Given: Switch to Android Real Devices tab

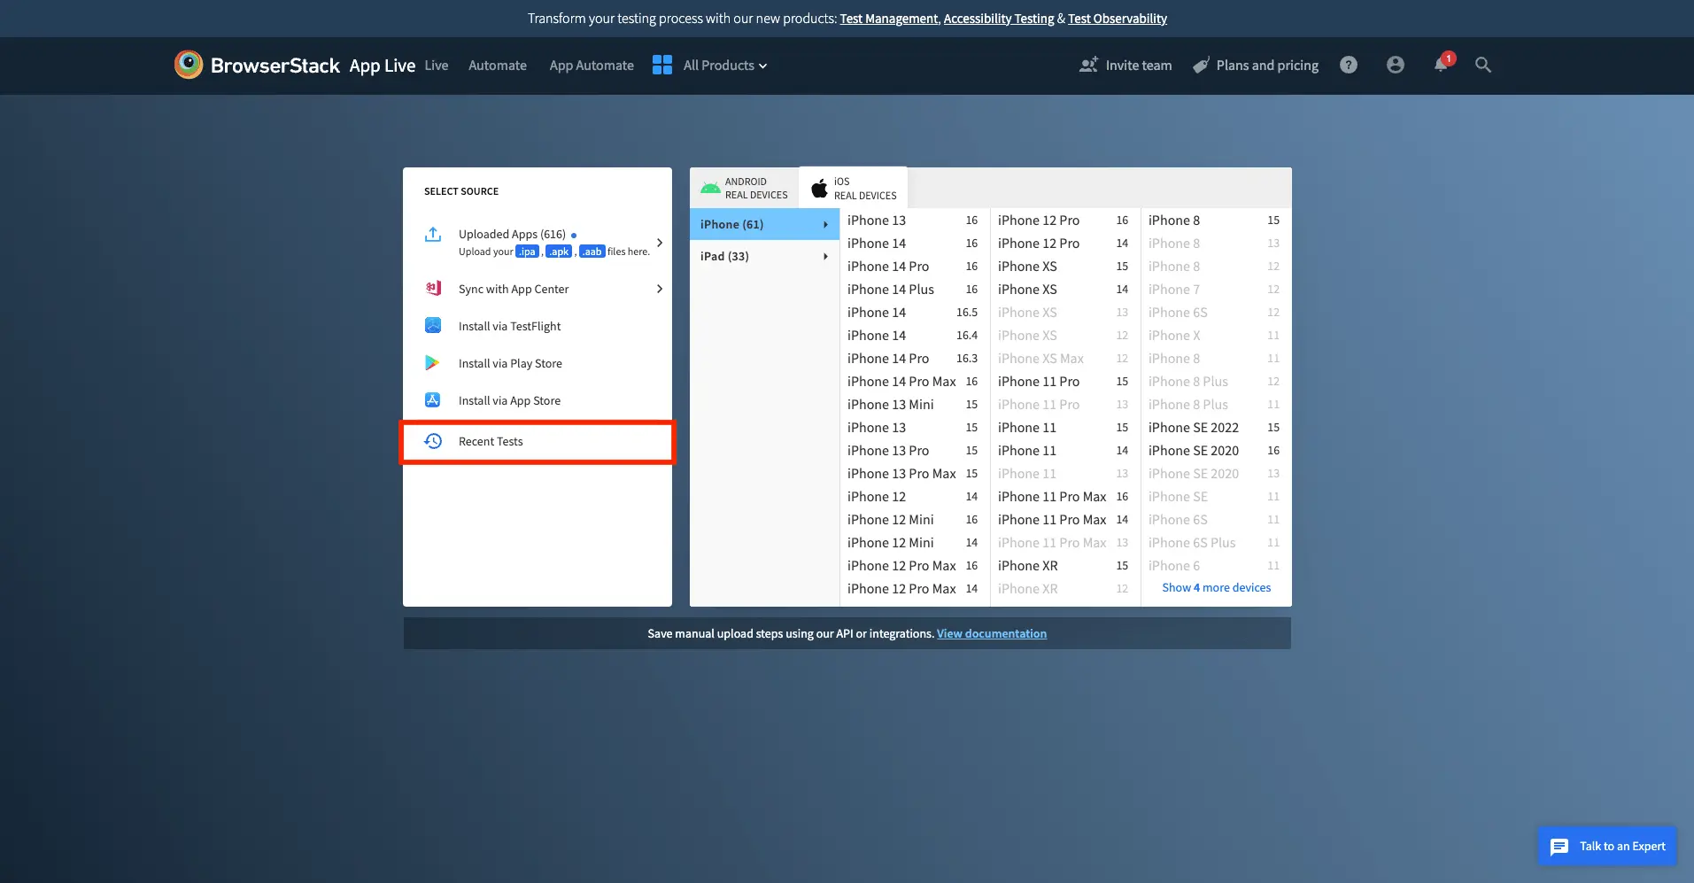Looking at the screenshot, I should 745,188.
